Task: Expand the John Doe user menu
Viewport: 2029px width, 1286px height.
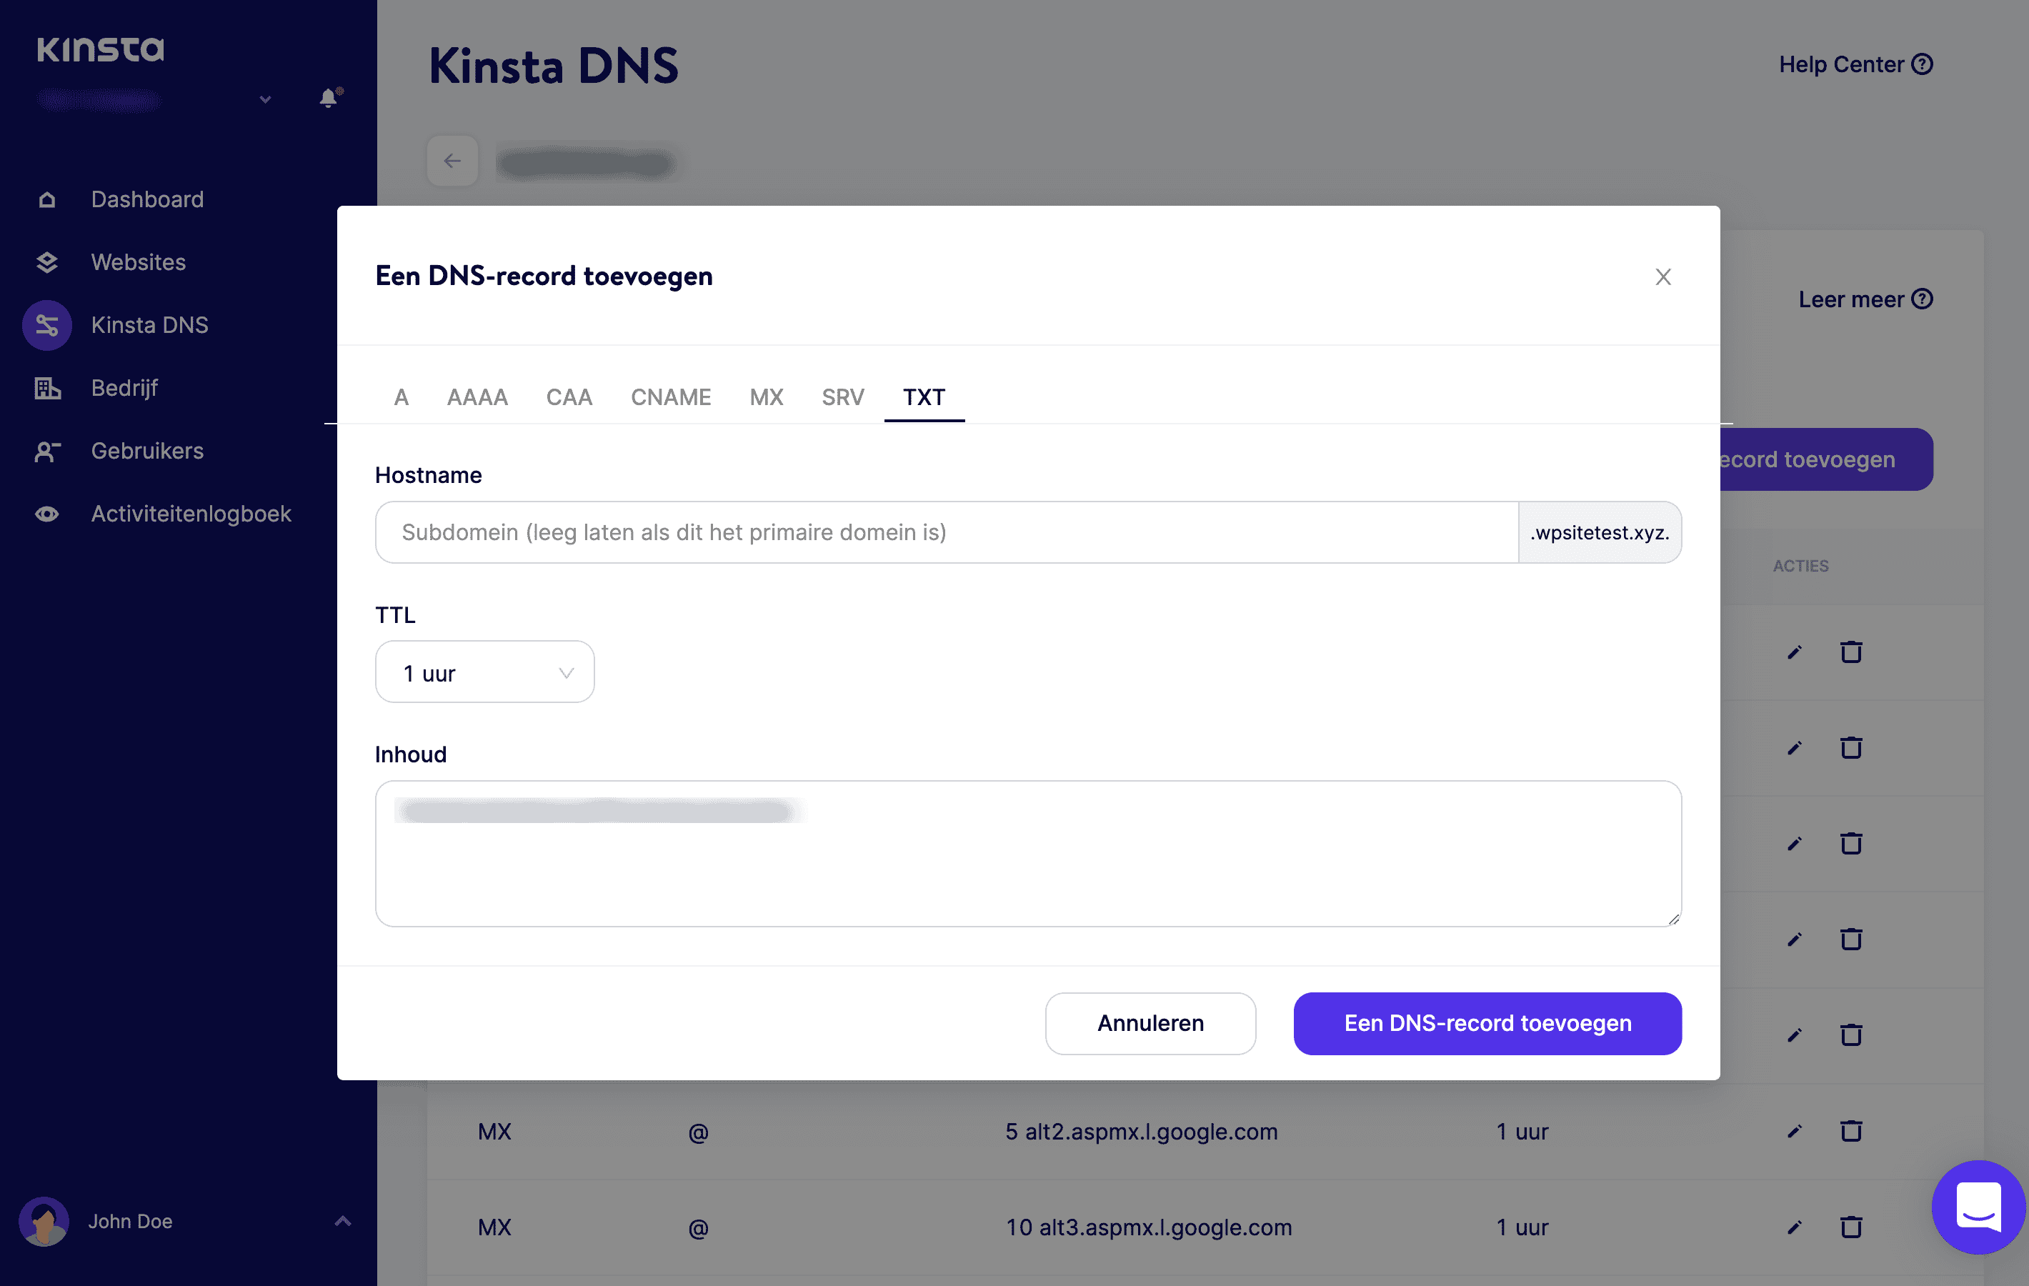Action: [x=343, y=1221]
